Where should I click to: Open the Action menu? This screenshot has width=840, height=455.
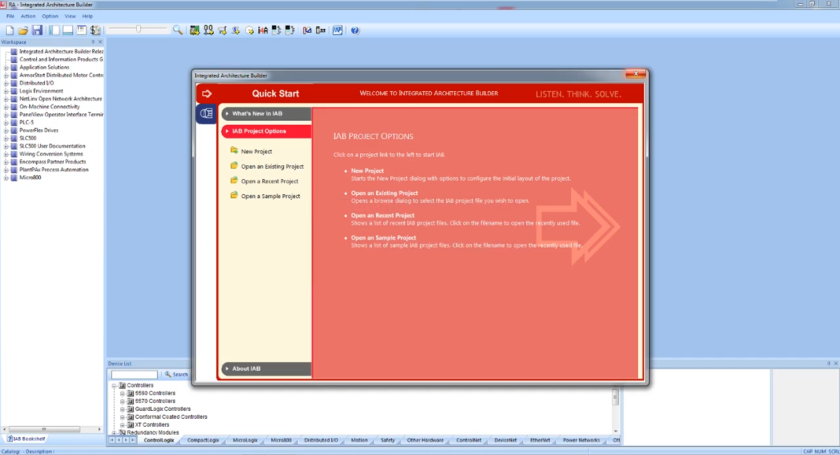pos(28,16)
